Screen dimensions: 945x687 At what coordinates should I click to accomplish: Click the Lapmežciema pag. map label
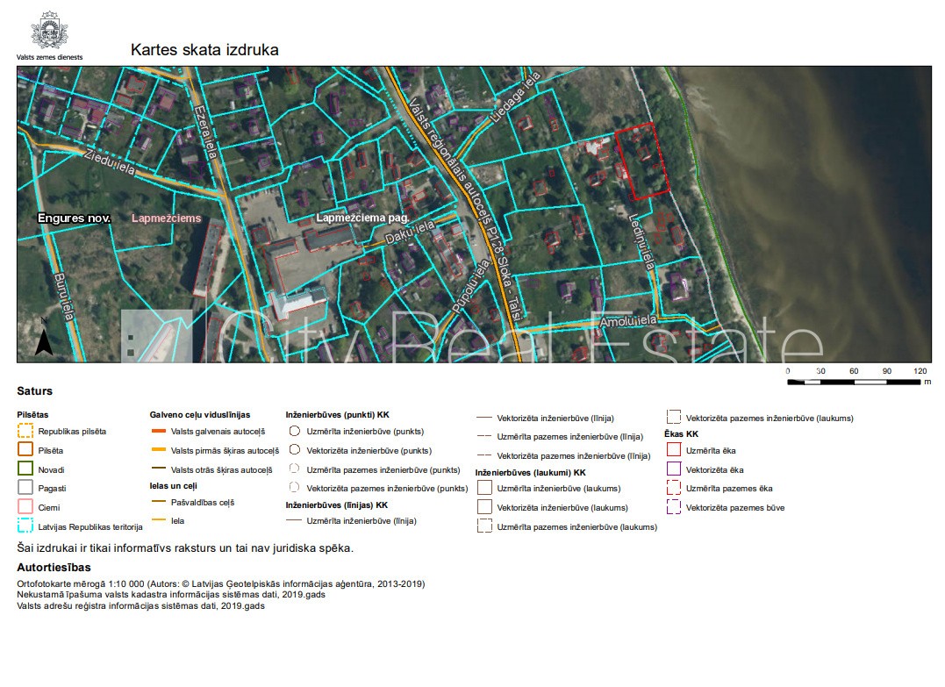point(362,218)
